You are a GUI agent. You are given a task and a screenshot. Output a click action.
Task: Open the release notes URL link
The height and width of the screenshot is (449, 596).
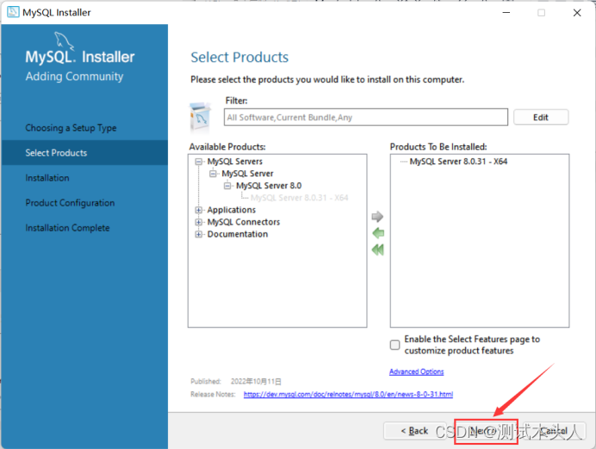coord(348,394)
